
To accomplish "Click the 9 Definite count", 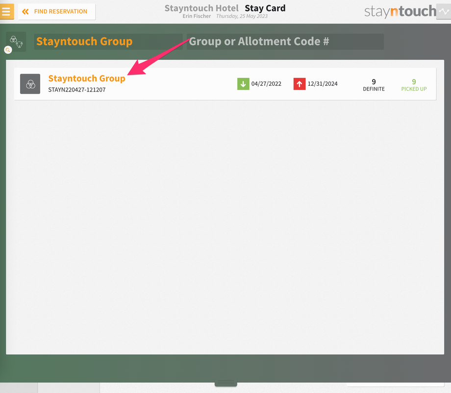I will click(374, 85).
